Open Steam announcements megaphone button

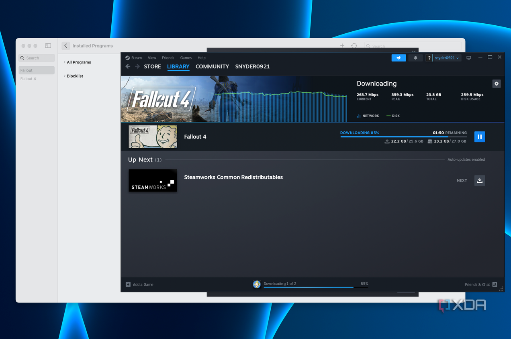click(x=399, y=58)
